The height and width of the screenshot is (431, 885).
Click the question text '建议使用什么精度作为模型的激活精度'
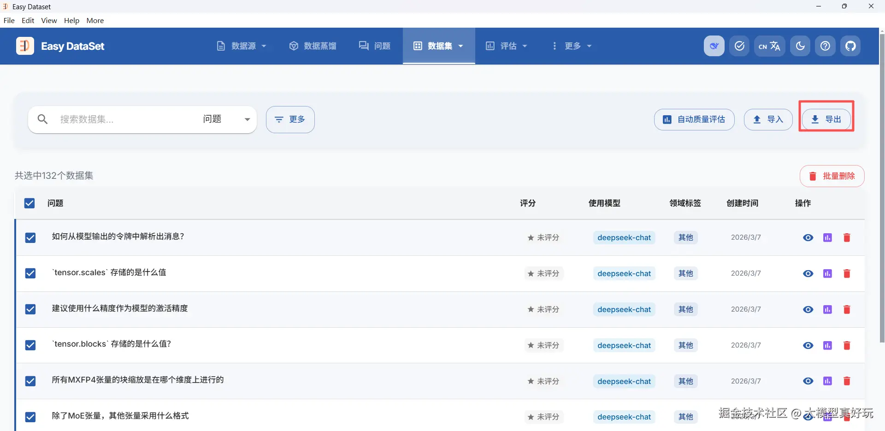[x=120, y=308]
